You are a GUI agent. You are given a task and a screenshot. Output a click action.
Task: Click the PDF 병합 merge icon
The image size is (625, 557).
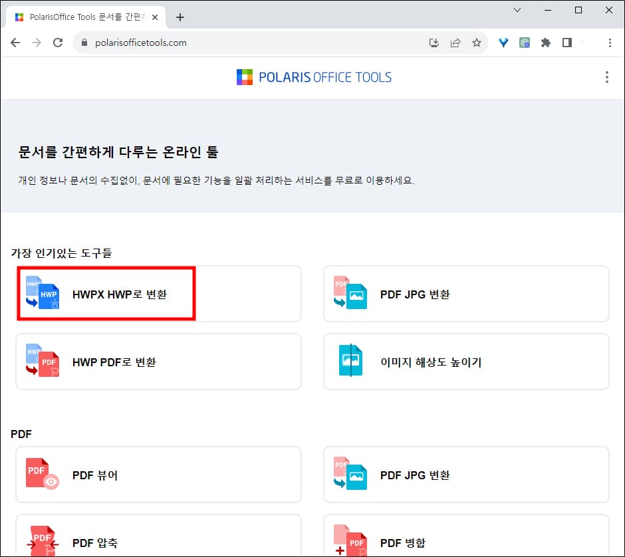pyautogui.click(x=349, y=538)
